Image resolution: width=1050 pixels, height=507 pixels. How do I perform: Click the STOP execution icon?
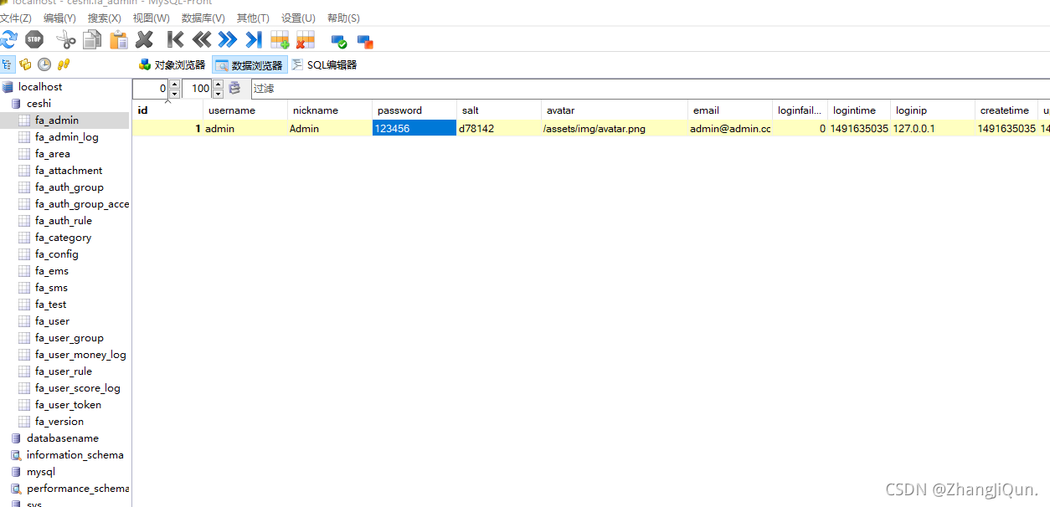coord(33,39)
